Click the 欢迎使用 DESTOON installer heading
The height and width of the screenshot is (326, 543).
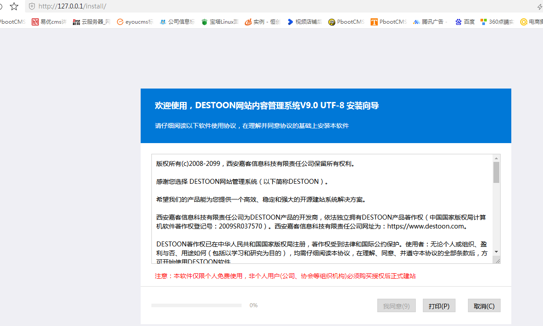(267, 106)
